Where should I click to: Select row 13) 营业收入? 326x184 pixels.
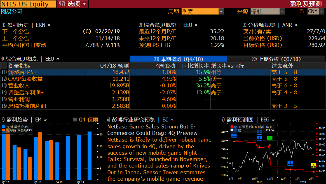pos(163,85)
